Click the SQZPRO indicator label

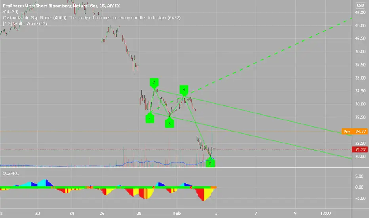coord(11,174)
